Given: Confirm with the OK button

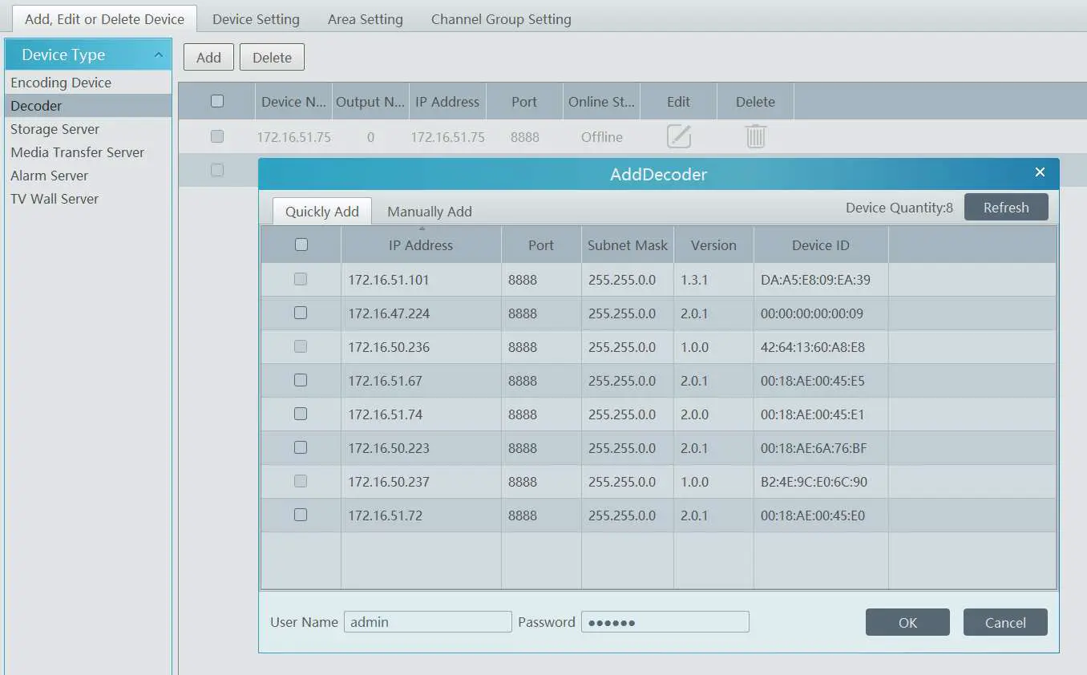Looking at the screenshot, I should tap(907, 622).
